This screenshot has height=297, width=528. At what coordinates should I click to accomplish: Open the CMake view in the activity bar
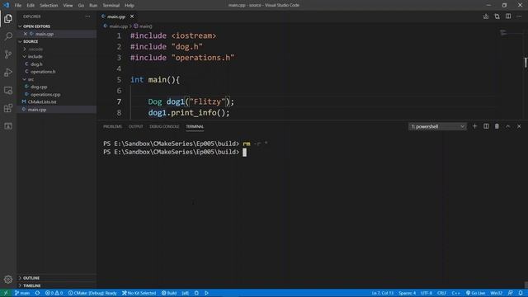pos(8,126)
